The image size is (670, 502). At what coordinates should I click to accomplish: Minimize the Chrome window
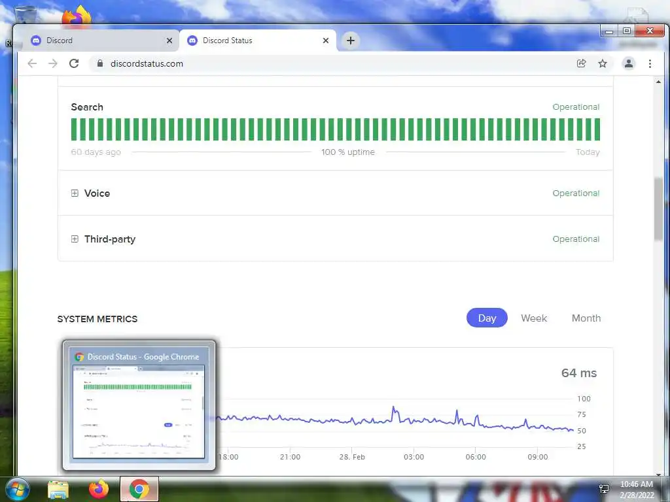(609, 31)
